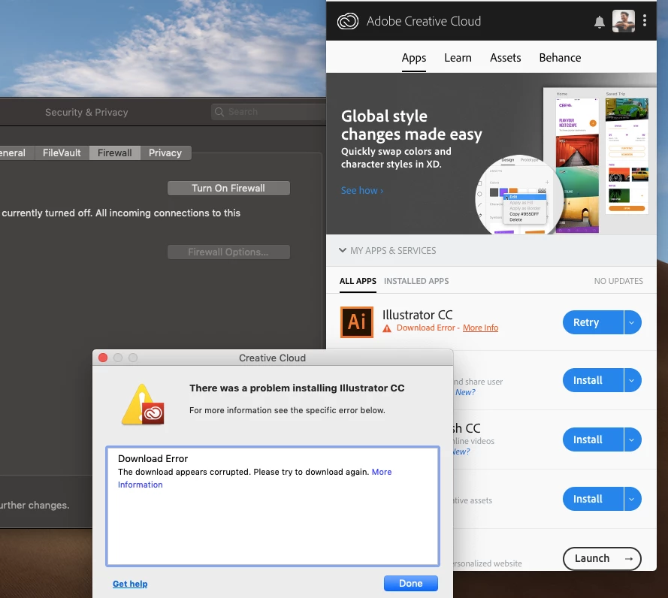The height and width of the screenshot is (598, 668).
Task: Switch to the Learn tab
Action: 458,58
